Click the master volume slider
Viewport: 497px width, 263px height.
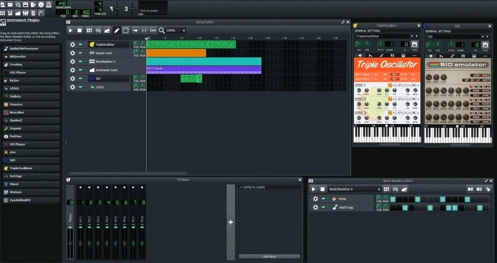tap(118, 9)
